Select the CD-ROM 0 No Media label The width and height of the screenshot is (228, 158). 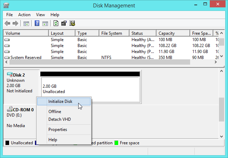coord(16,126)
